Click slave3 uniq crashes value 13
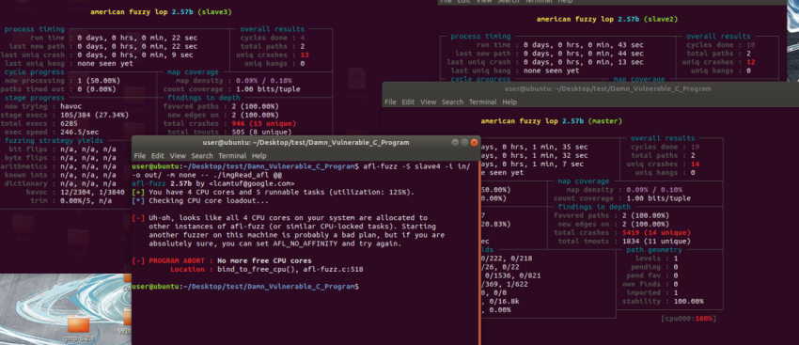799x345 pixels. [x=305, y=55]
